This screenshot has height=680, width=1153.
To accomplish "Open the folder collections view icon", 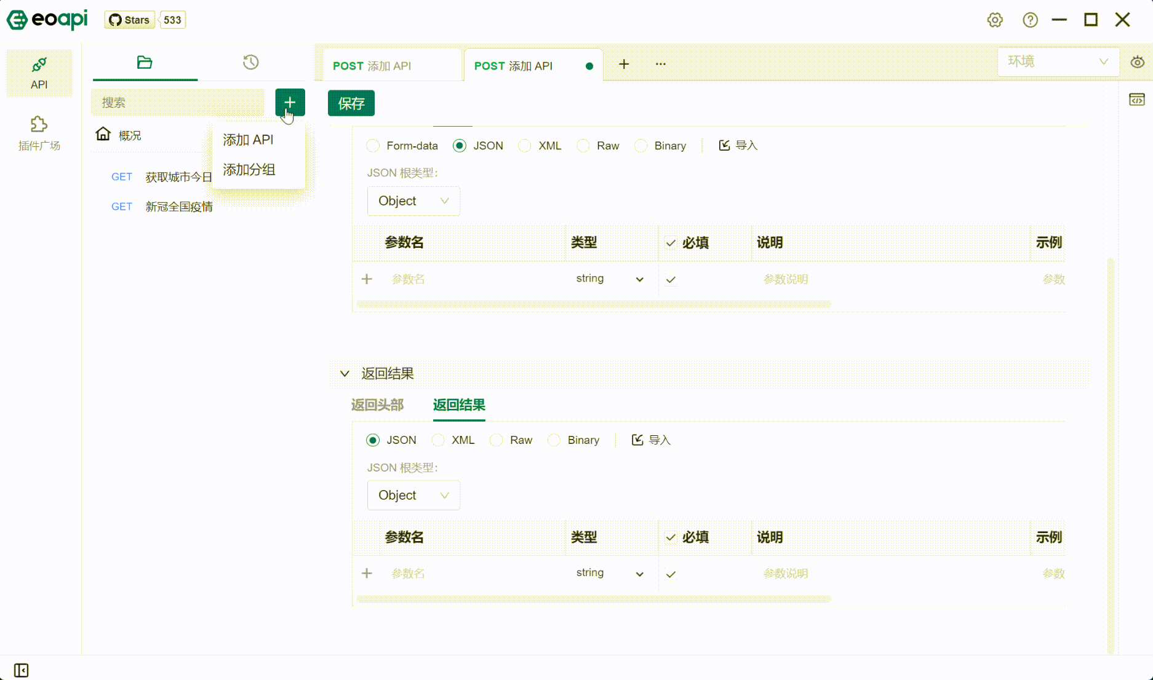I will click(x=144, y=62).
